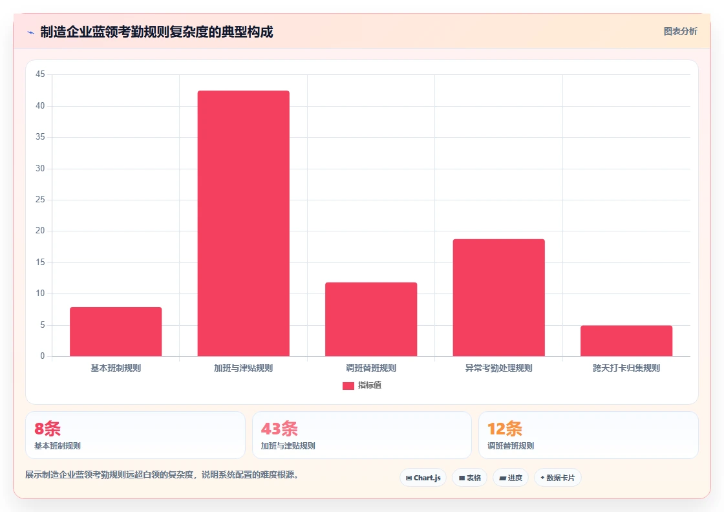
Task: Click the 跨天打卡归集规则 bar
Action: [626, 341]
